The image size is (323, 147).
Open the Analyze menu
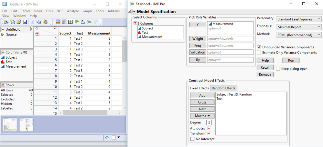[73, 11]
